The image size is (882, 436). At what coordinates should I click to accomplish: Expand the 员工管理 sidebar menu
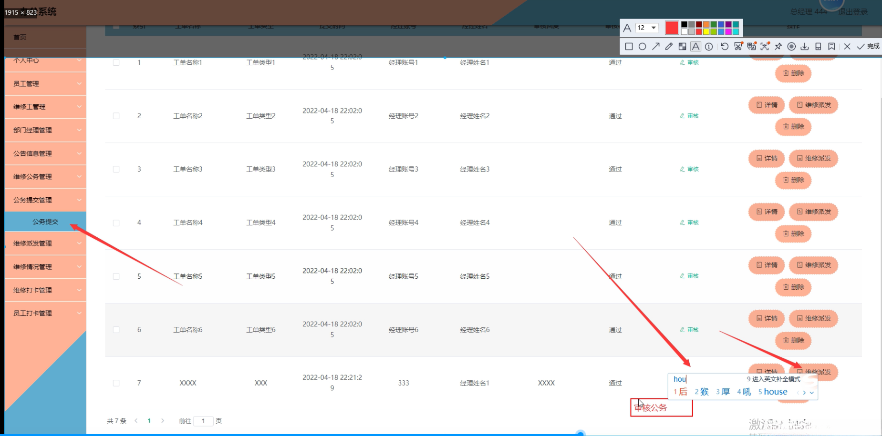tap(45, 83)
